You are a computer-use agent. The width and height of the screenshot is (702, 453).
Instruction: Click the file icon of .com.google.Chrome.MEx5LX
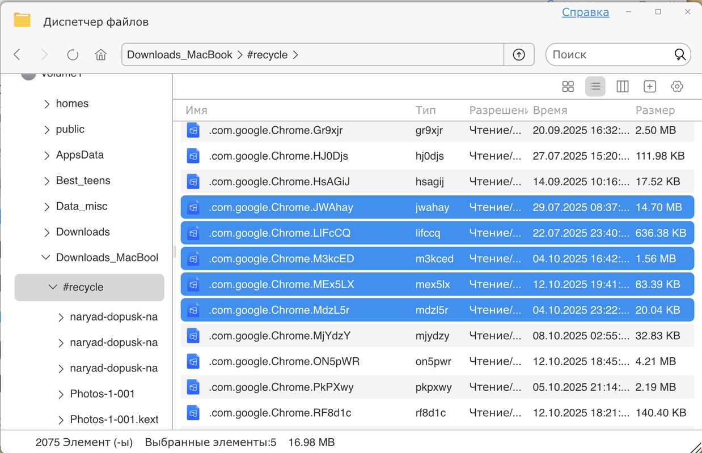(193, 284)
